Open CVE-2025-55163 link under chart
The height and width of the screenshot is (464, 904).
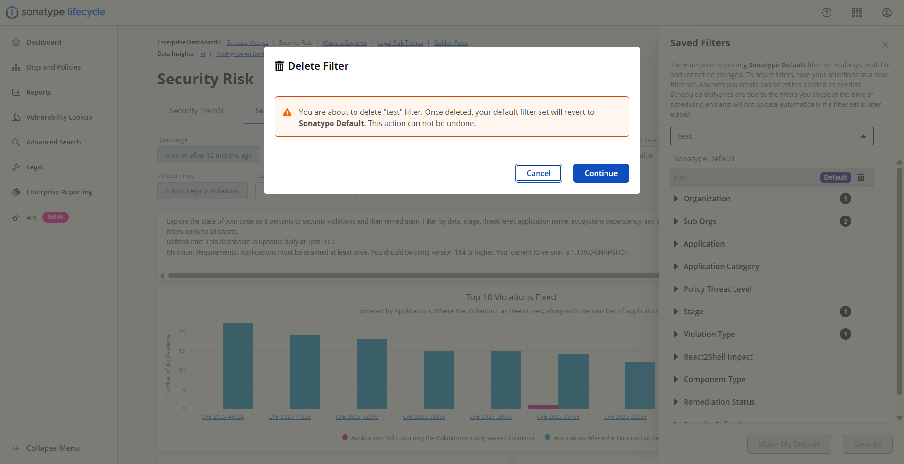point(558,417)
